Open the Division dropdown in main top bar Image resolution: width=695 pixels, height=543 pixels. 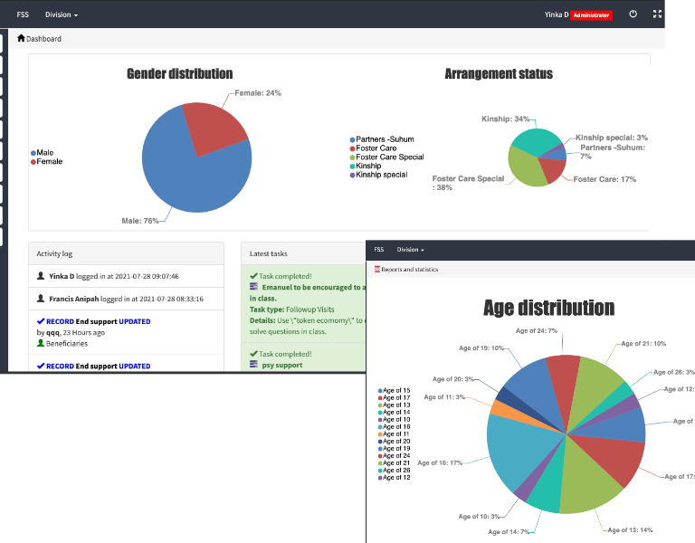[62, 14]
